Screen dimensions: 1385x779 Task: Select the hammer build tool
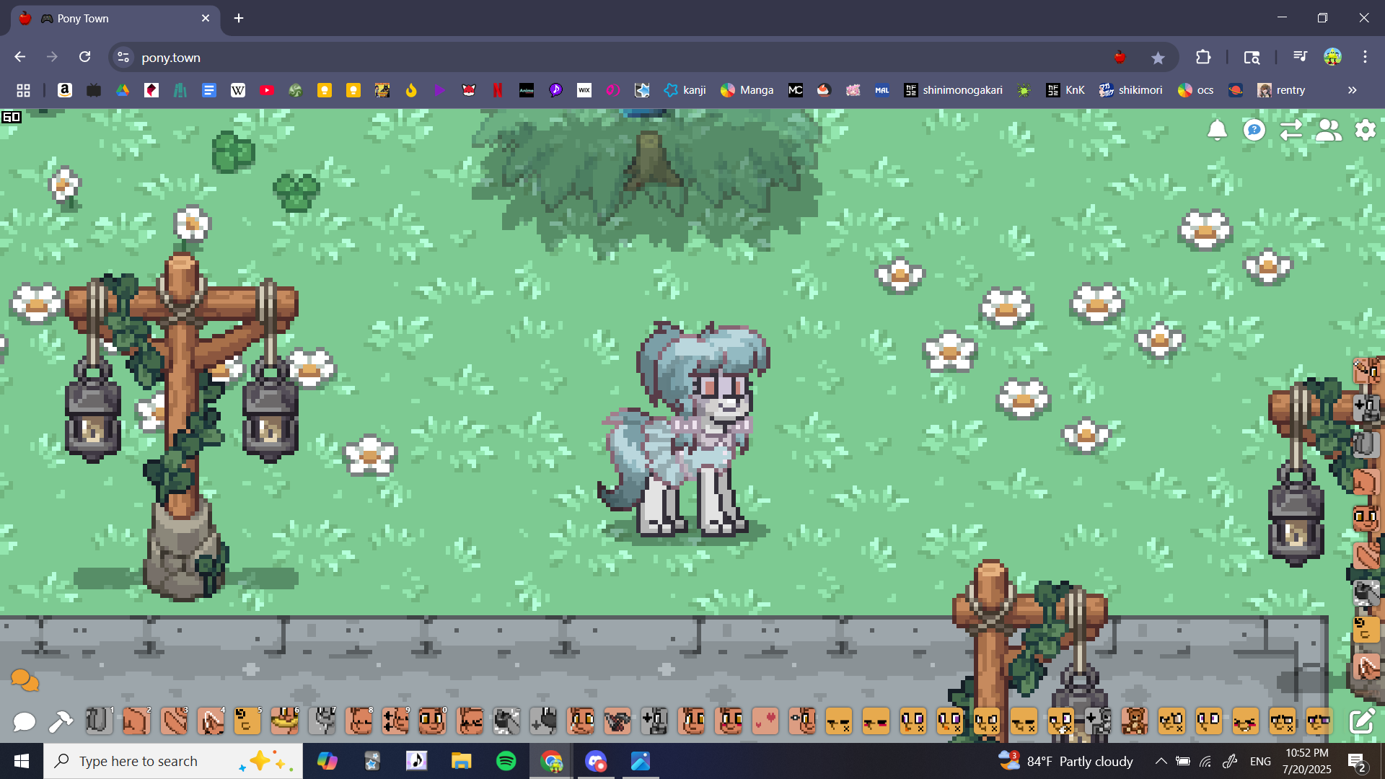[61, 721]
